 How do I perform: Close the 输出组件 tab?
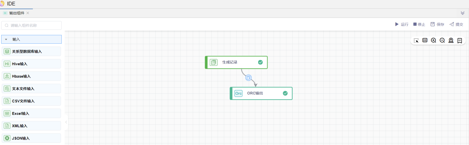(x=28, y=13)
